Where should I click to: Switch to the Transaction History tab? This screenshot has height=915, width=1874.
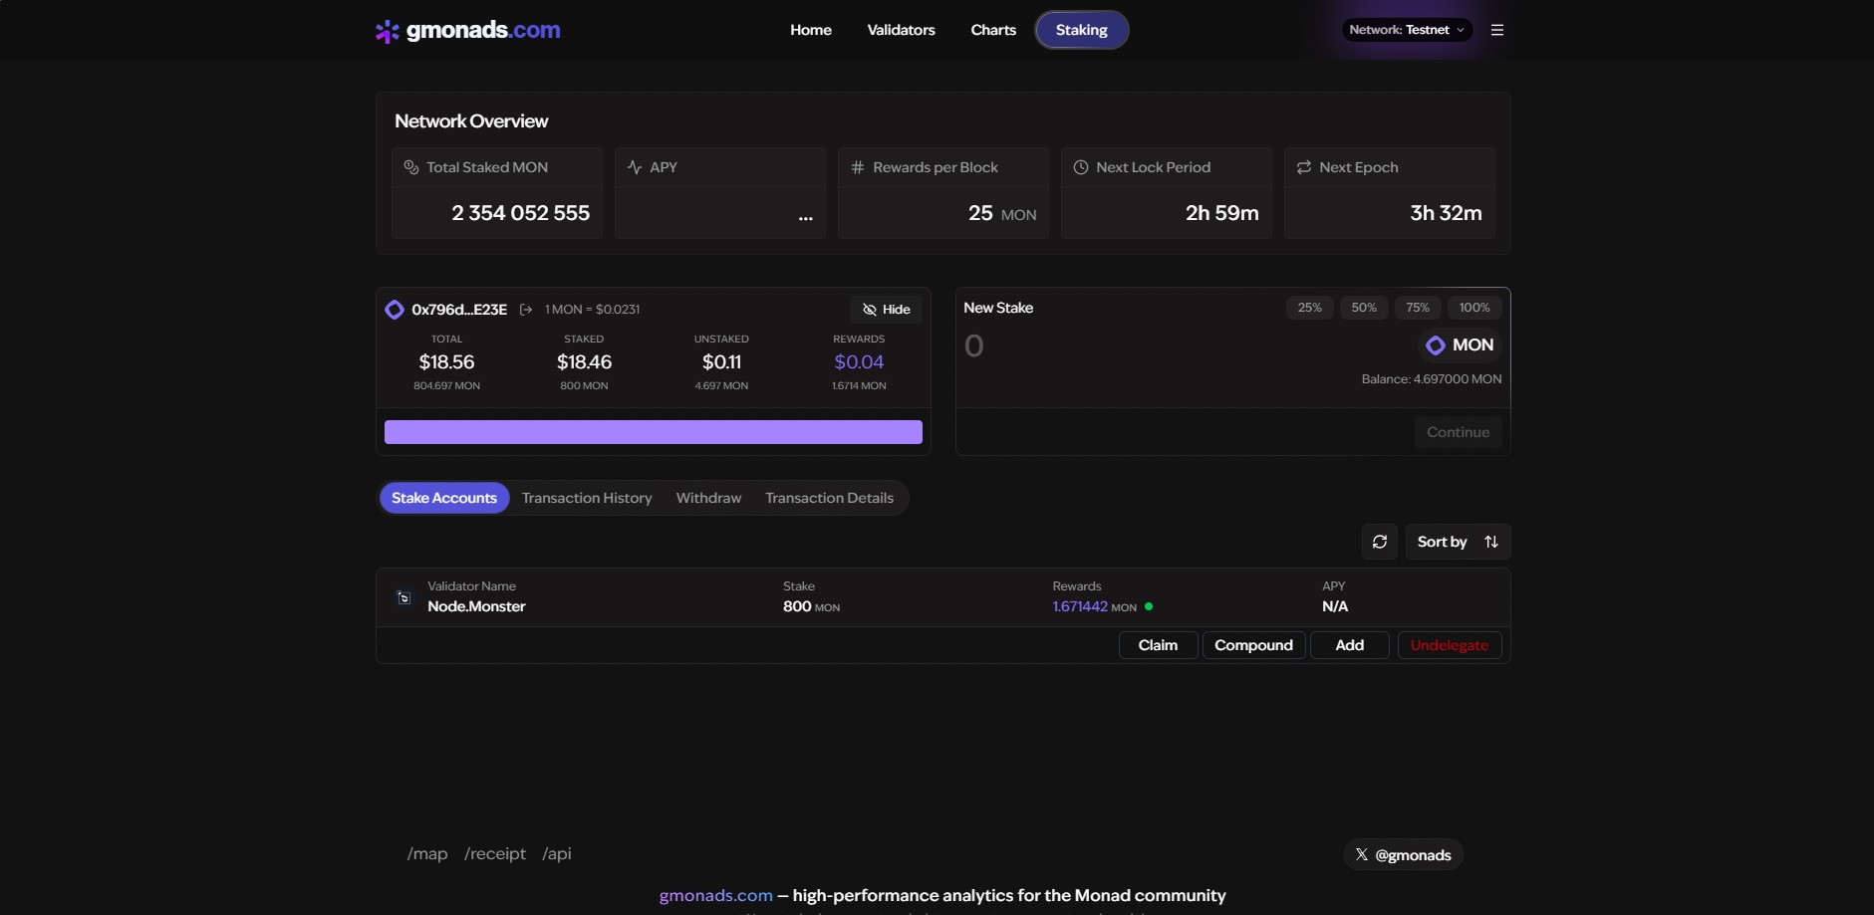pos(586,498)
